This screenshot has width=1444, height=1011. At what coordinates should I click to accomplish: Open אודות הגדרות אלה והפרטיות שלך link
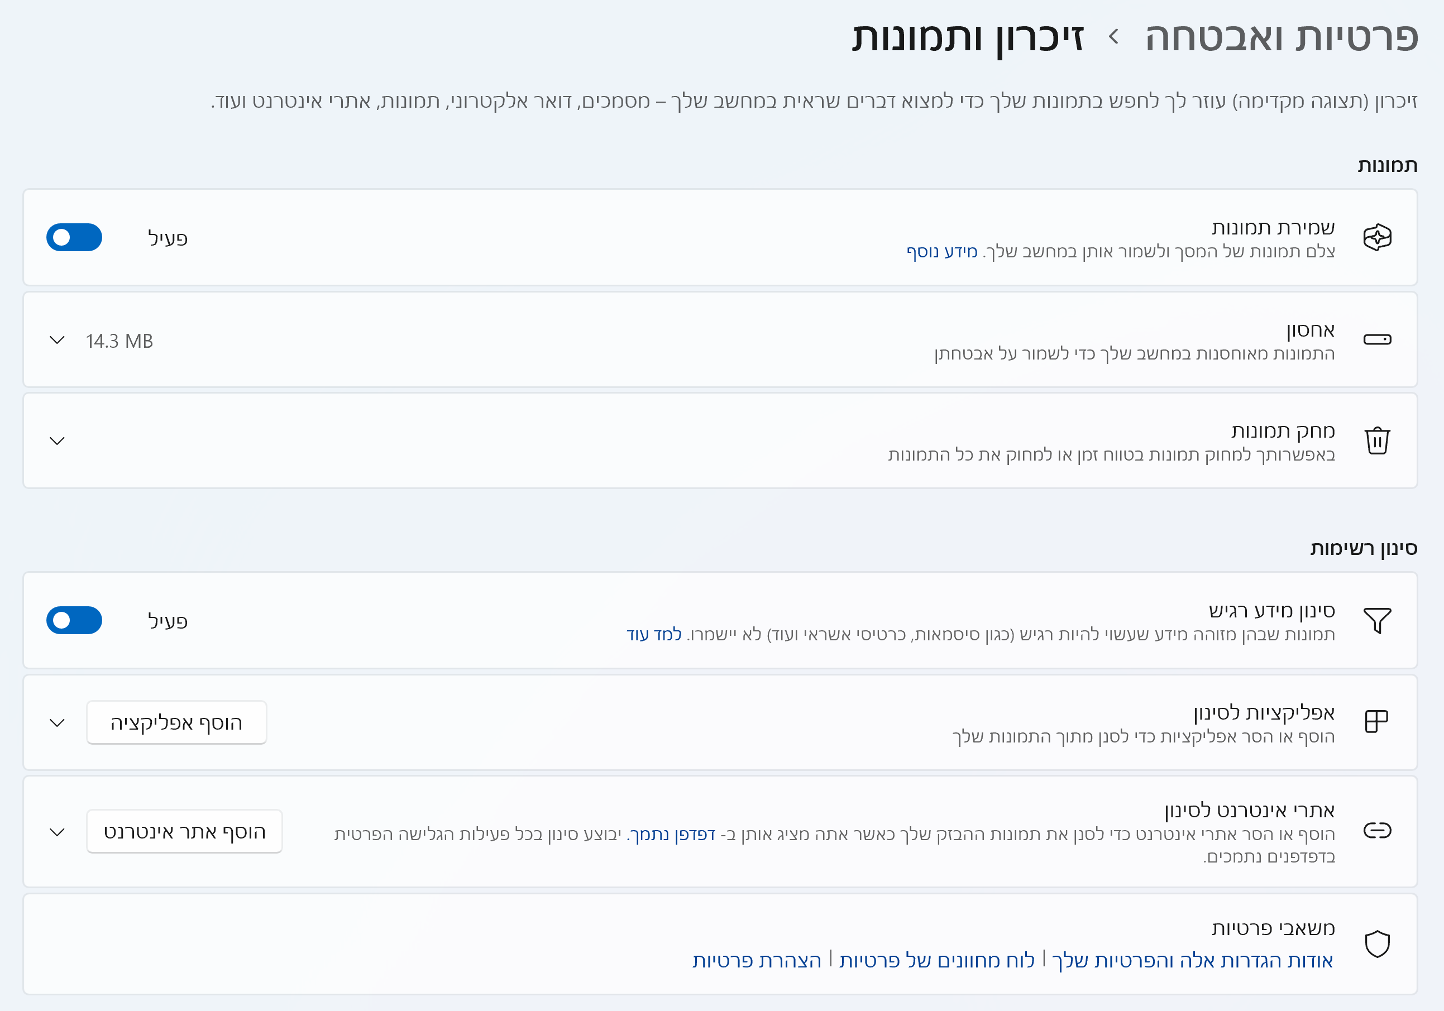[1192, 960]
